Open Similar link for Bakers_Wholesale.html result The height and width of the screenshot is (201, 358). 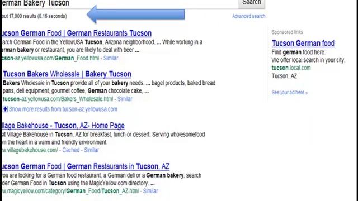[125, 99]
